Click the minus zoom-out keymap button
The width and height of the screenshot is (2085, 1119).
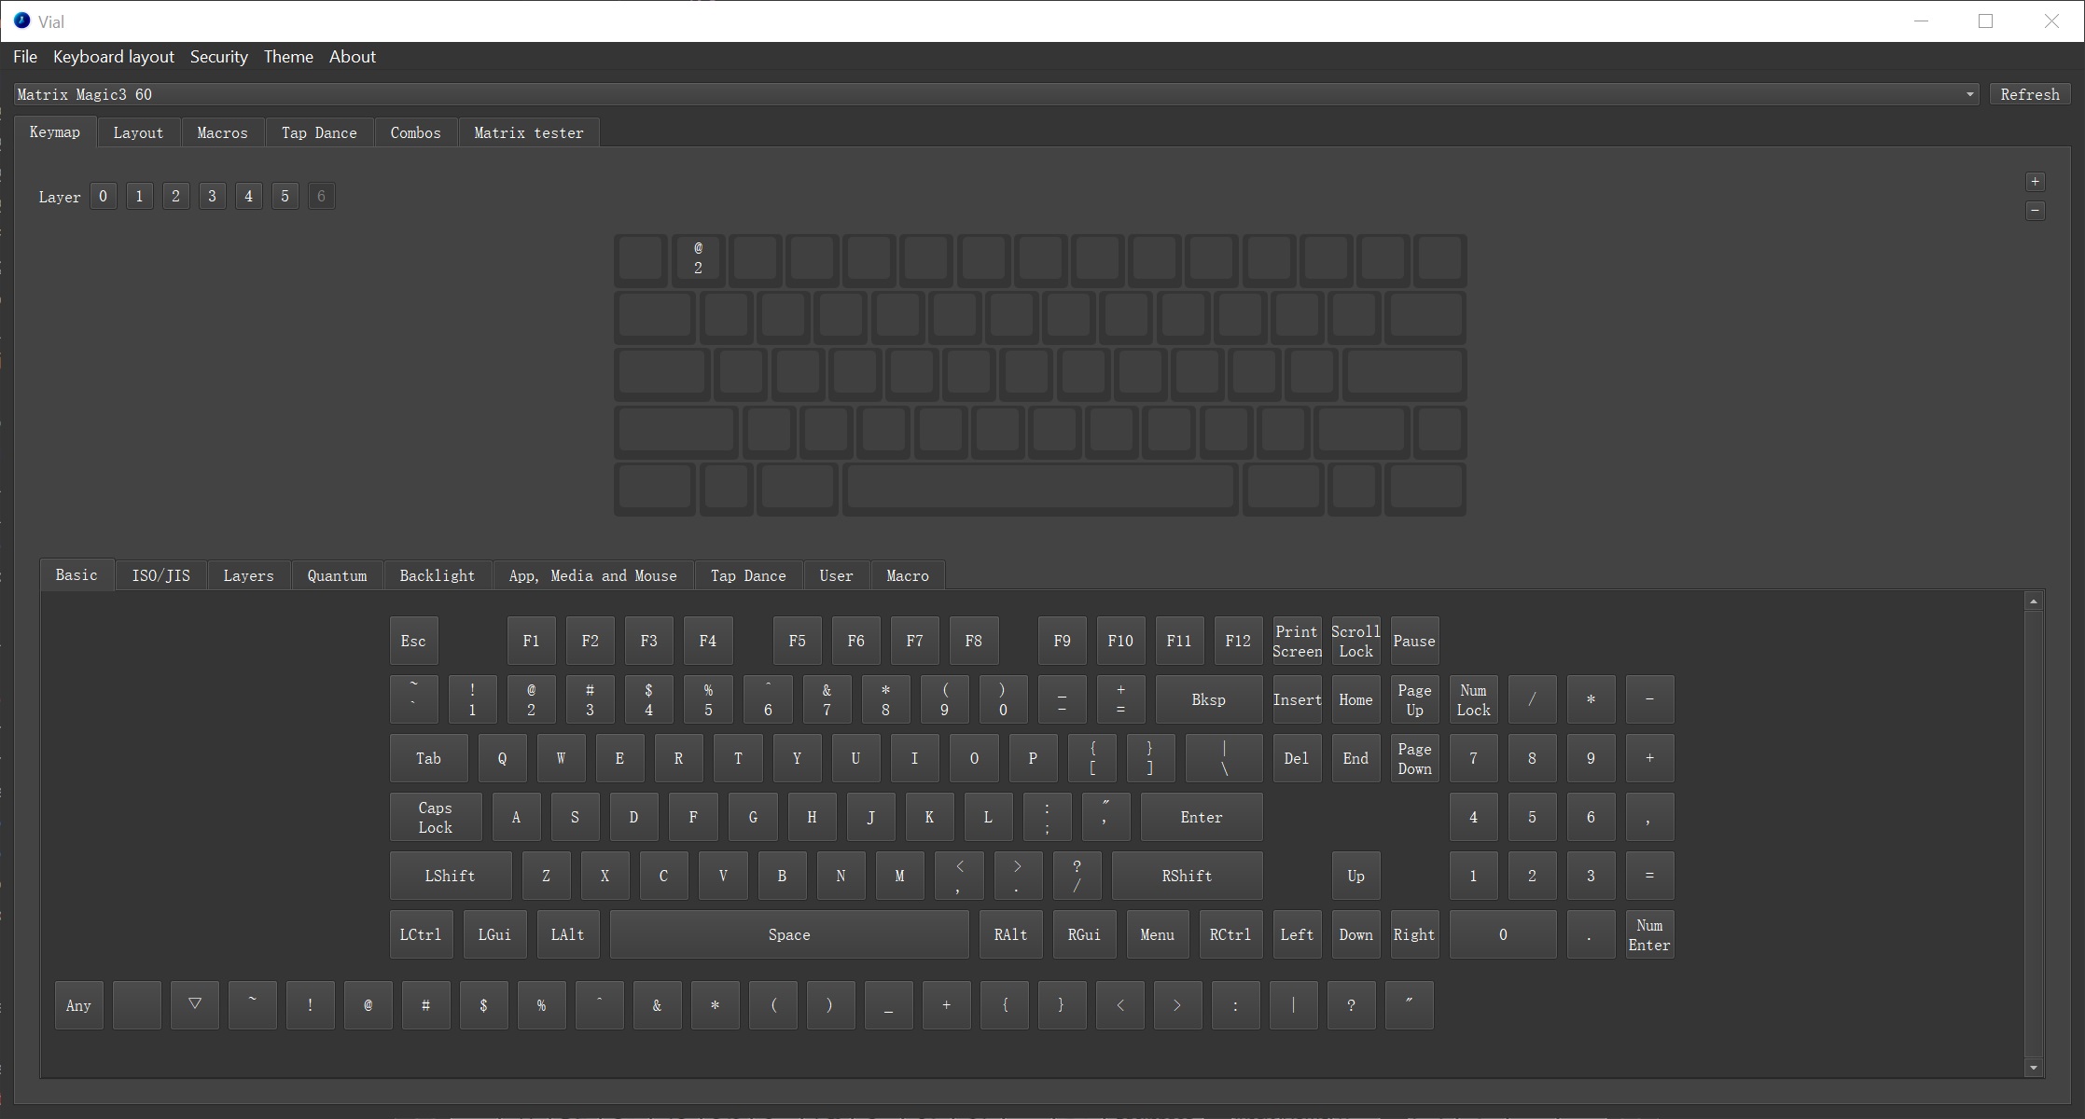click(x=2035, y=211)
